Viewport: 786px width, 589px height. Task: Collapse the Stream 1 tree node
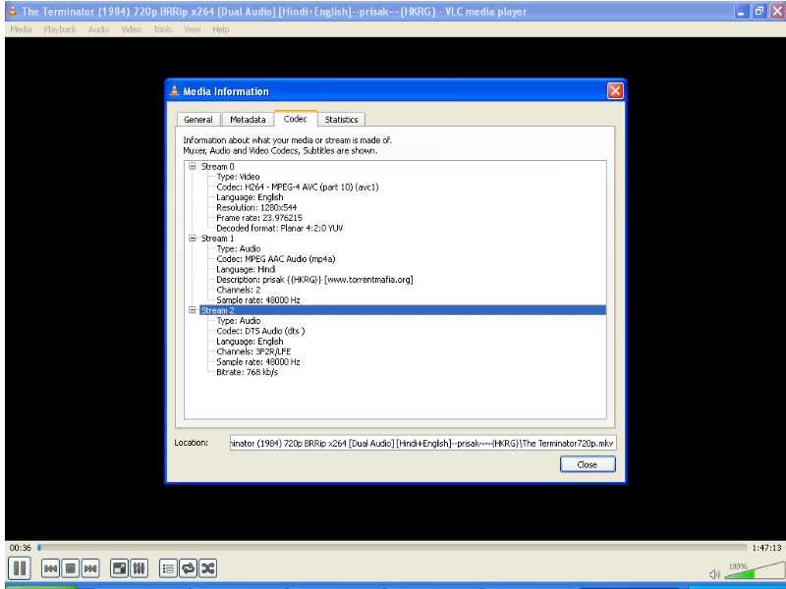(192, 239)
